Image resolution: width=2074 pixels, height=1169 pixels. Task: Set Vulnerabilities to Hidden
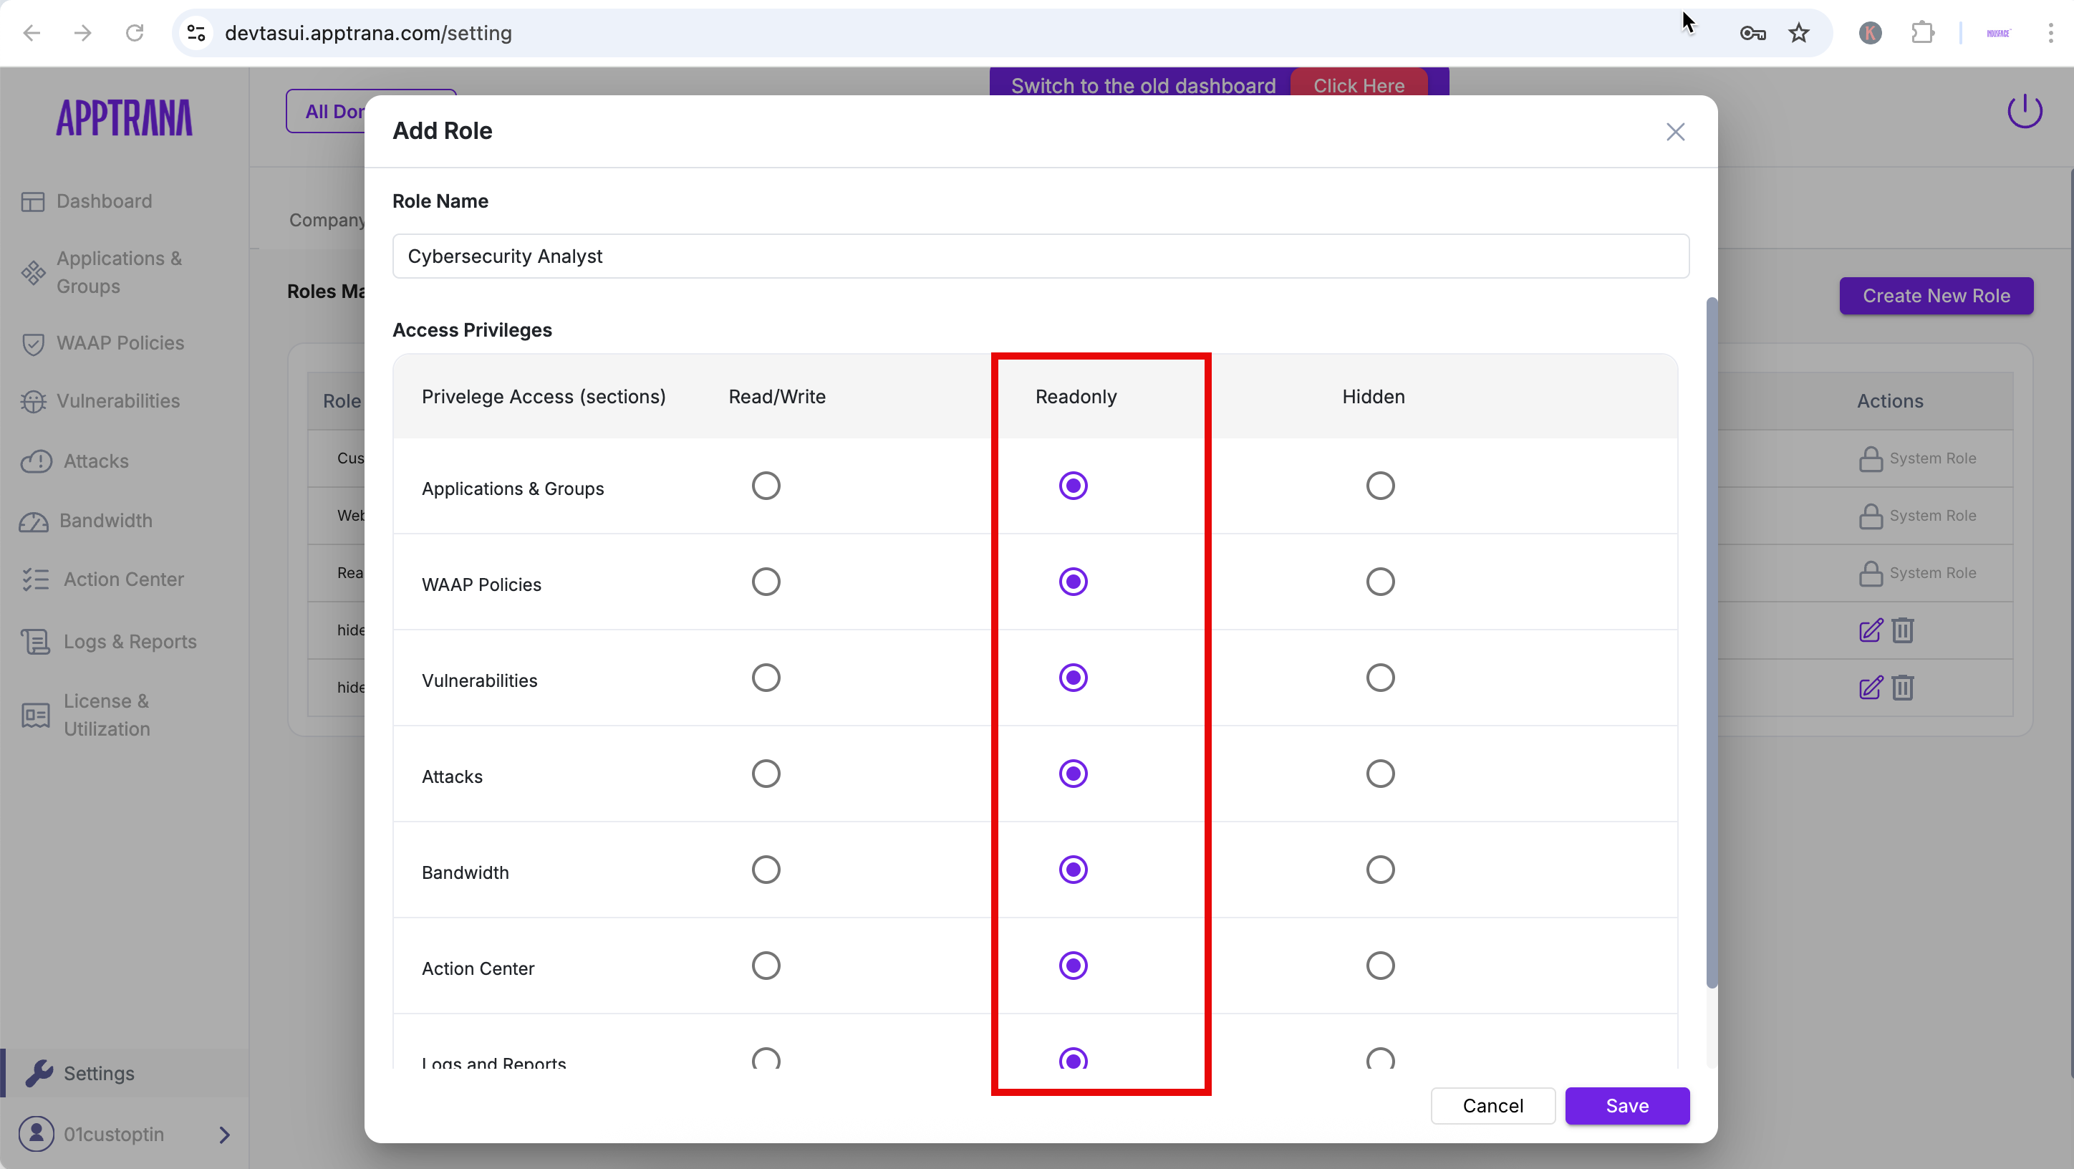(1380, 678)
